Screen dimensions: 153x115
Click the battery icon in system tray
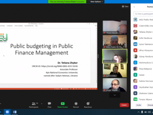(146, 112)
